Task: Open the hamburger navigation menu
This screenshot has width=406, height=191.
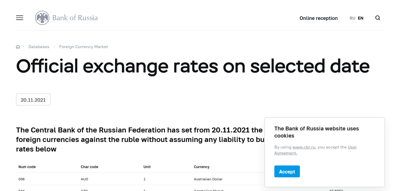Action: 20,18
